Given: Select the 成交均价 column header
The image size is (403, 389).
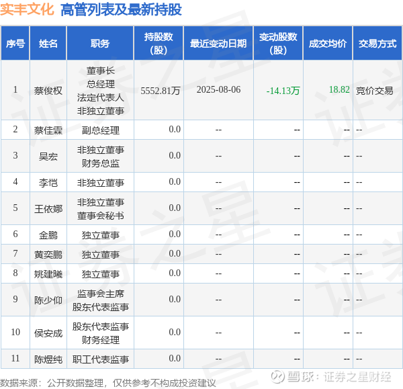Looking at the screenshot, I should [328, 43].
